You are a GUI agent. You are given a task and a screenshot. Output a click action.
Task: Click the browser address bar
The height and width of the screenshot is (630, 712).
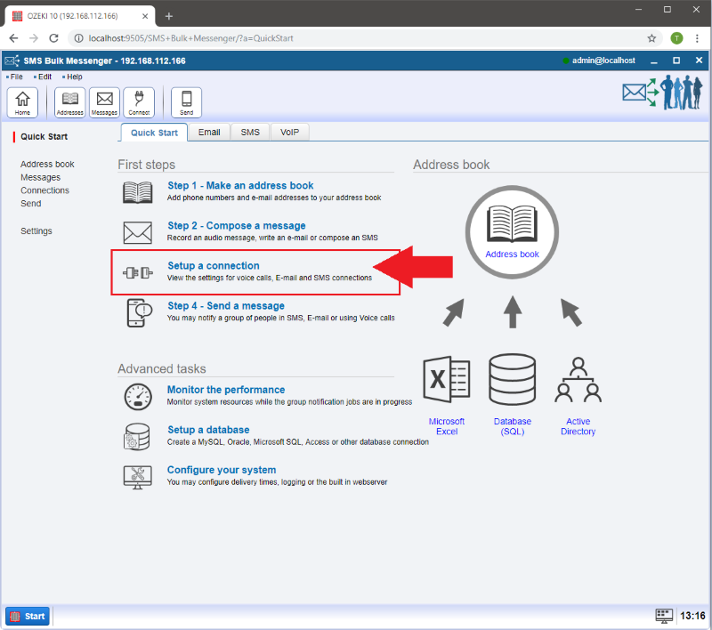pos(356,38)
